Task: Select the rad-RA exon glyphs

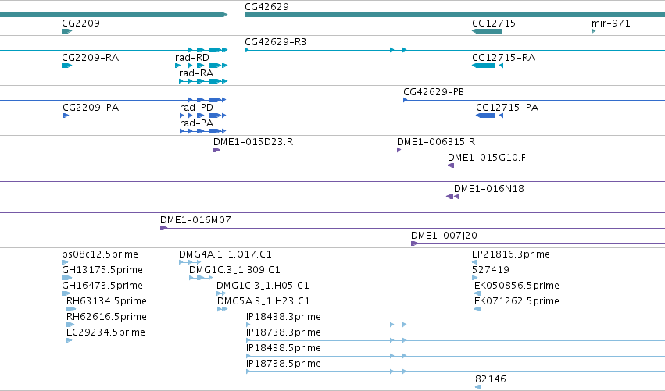Action: pyautogui.click(x=203, y=81)
